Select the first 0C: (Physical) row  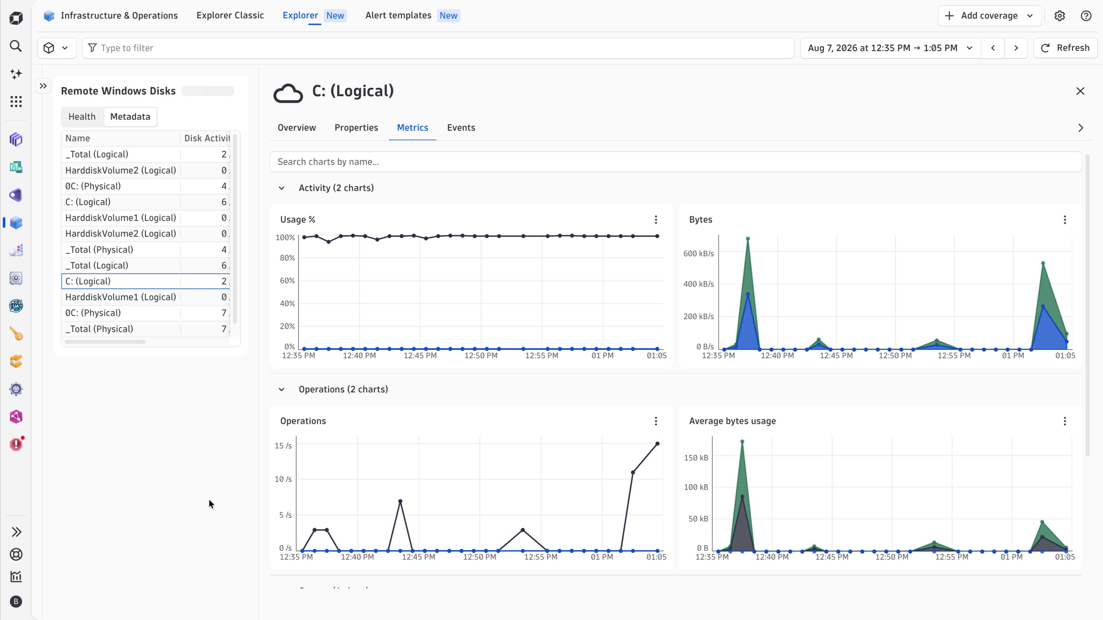click(x=146, y=186)
